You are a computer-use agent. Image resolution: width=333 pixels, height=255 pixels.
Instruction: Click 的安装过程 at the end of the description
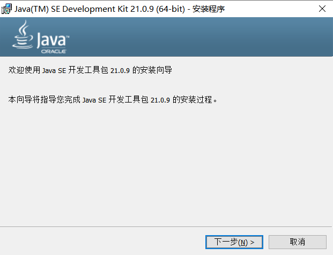(192, 99)
